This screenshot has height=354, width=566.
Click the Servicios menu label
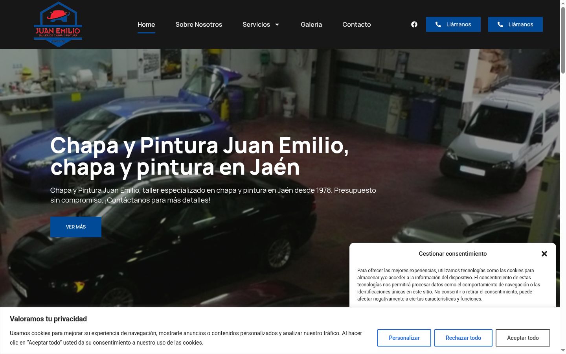(x=256, y=24)
